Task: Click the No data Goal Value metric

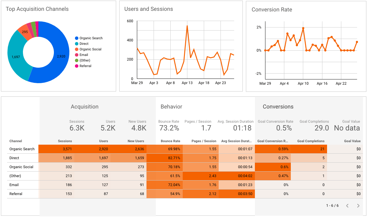Action: [x=347, y=127]
